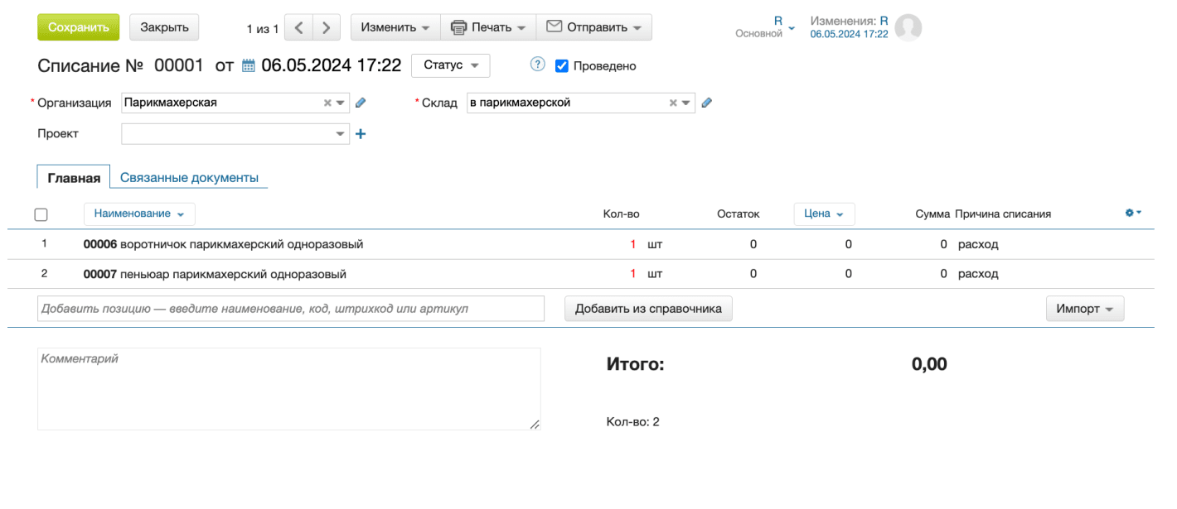Image resolution: width=1177 pixels, height=509 pixels.
Task: Select all rows via header checkbox
Action: [x=41, y=214]
